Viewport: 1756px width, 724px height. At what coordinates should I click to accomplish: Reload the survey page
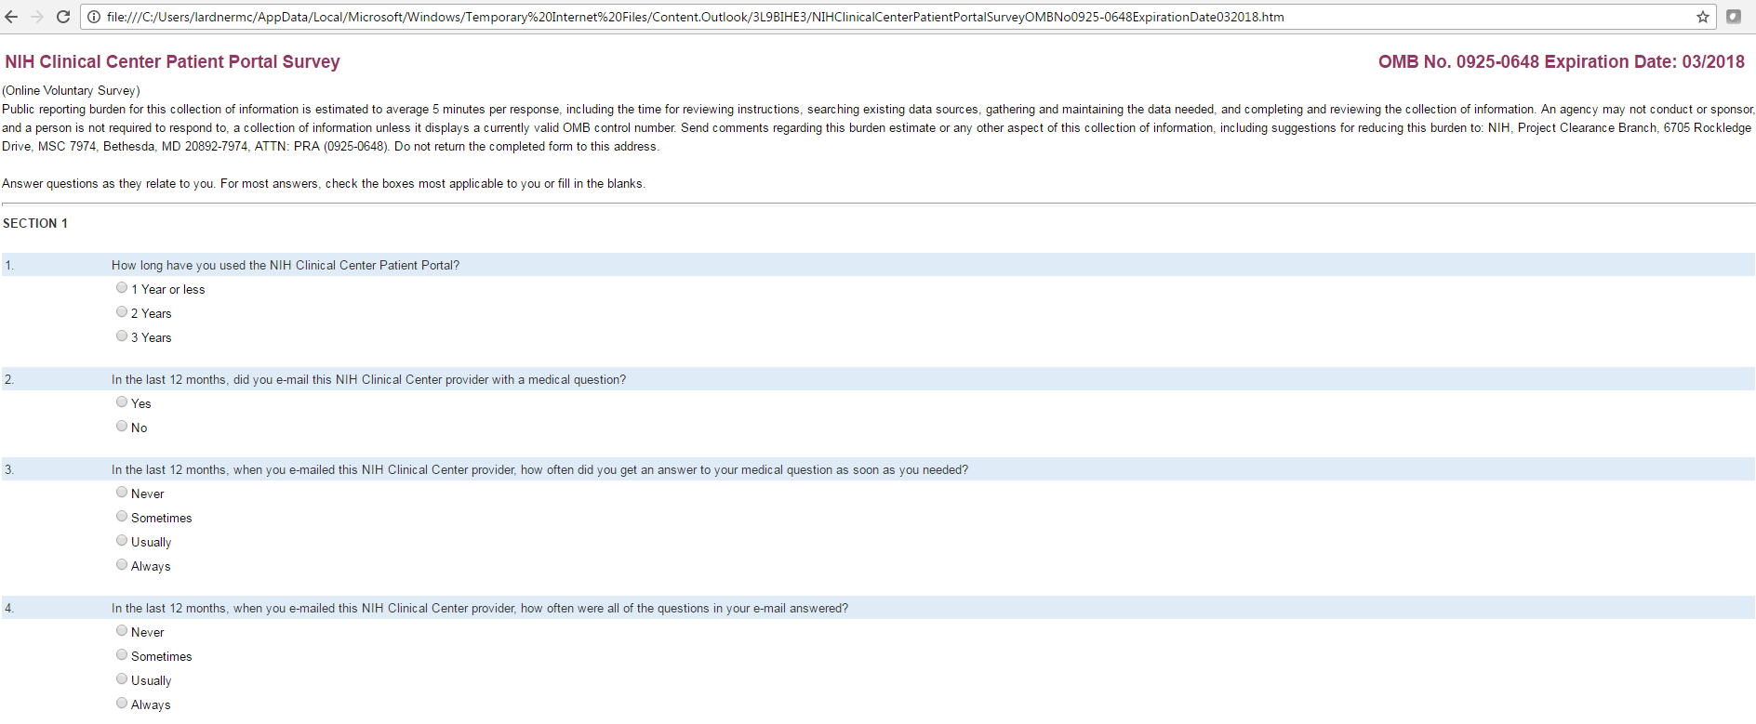(63, 17)
